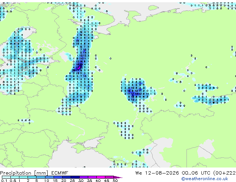
Task: Click the 30–35 mm purple legend swatch
Action: click(84, 177)
